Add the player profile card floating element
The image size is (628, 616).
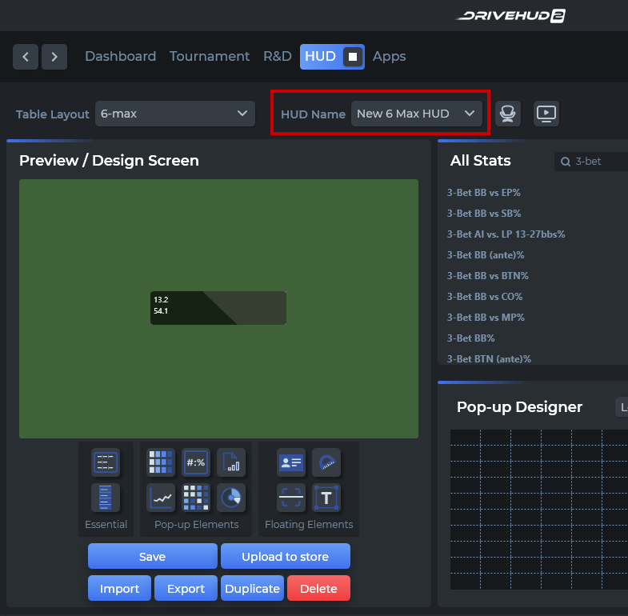click(291, 462)
